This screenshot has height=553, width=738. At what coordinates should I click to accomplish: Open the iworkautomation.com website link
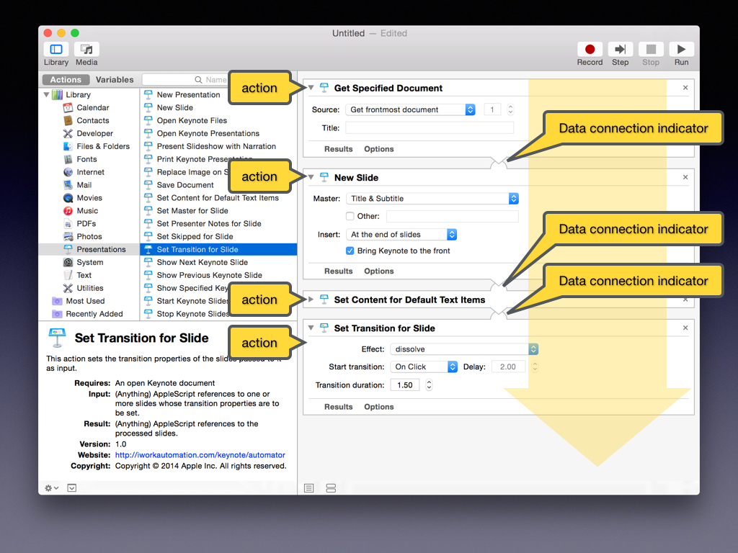[x=200, y=455]
